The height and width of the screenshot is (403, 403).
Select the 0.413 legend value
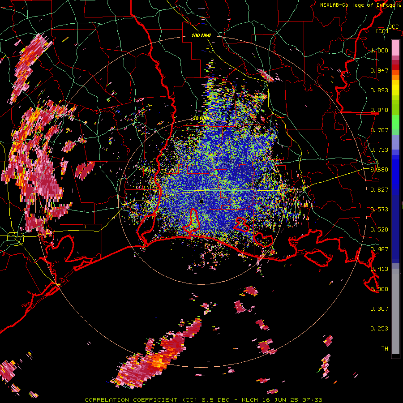point(379,269)
